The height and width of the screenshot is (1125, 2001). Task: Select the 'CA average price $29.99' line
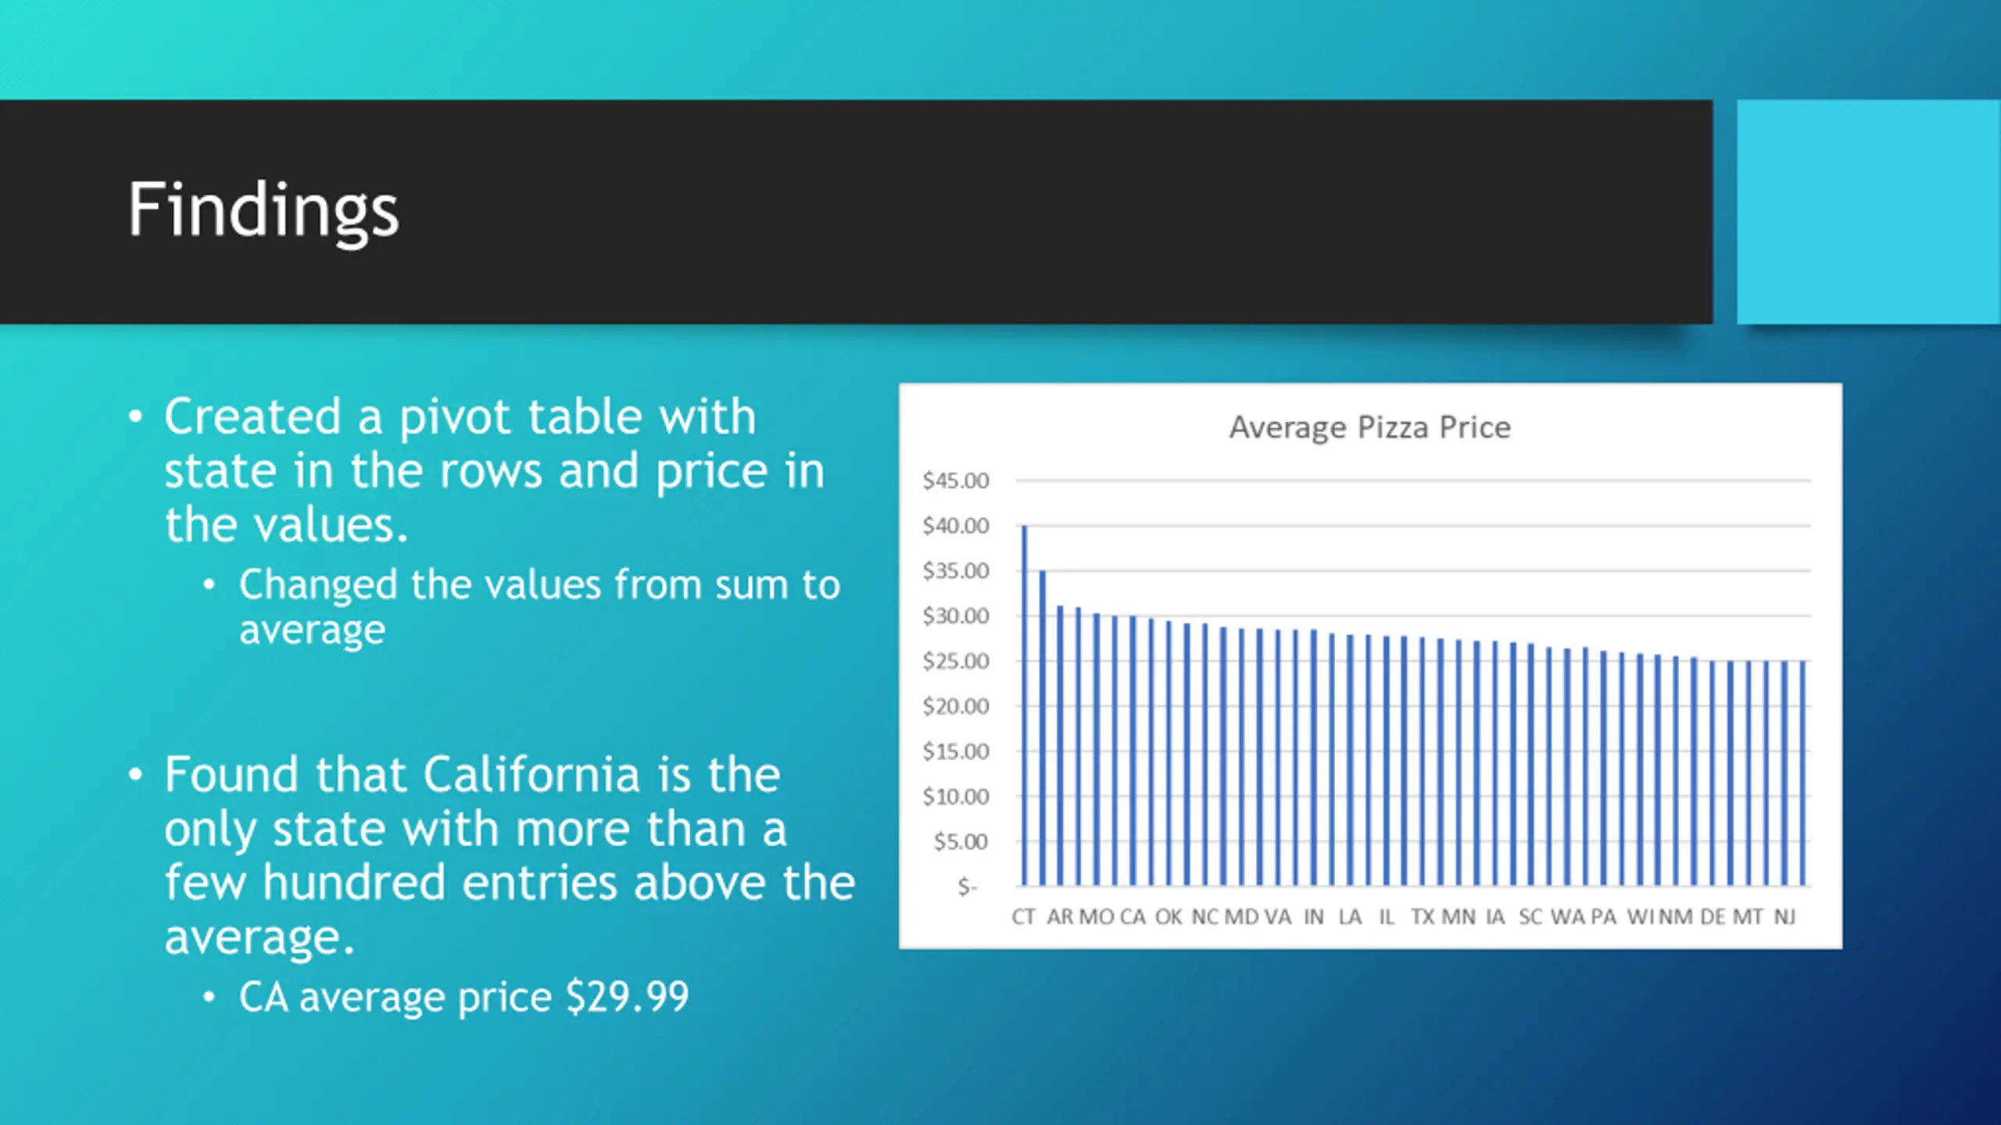464,997
